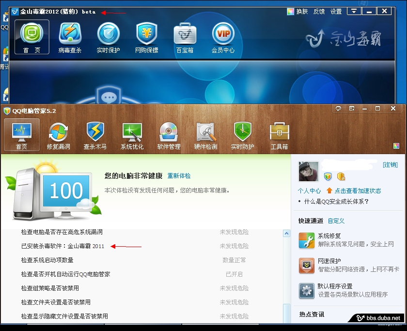Click 重新体检 to rerun the checkup
Image resolution: width=407 pixels, height=331 pixels.
[179, 176]
